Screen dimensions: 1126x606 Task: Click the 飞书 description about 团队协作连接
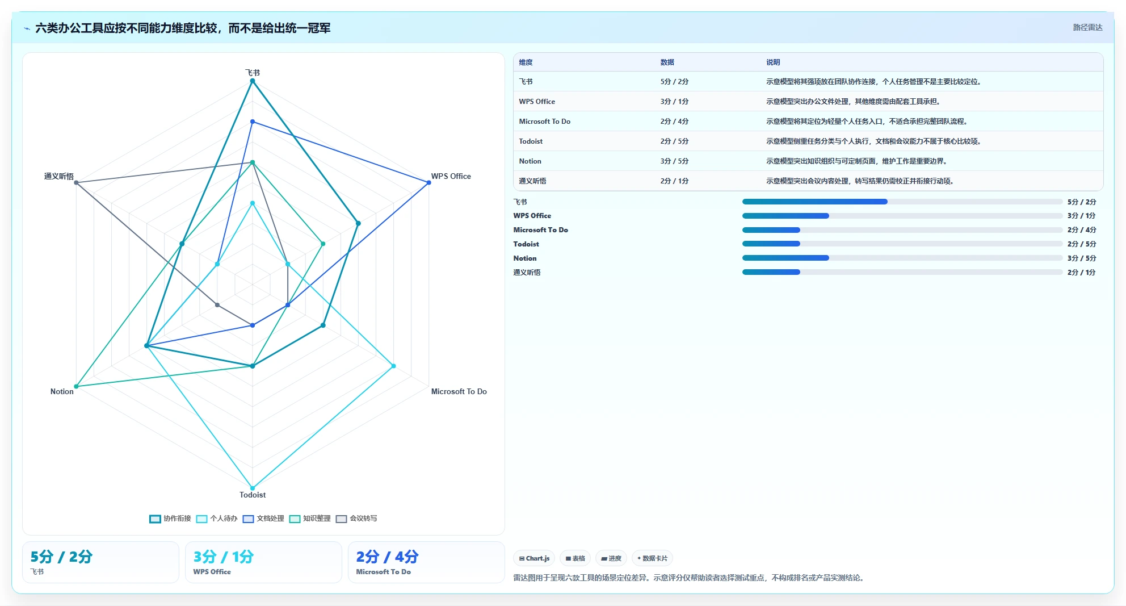874,82
